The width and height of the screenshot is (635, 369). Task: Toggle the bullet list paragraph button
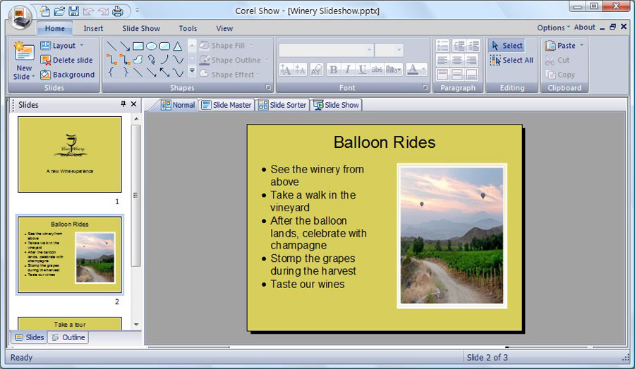pos(442,46)
